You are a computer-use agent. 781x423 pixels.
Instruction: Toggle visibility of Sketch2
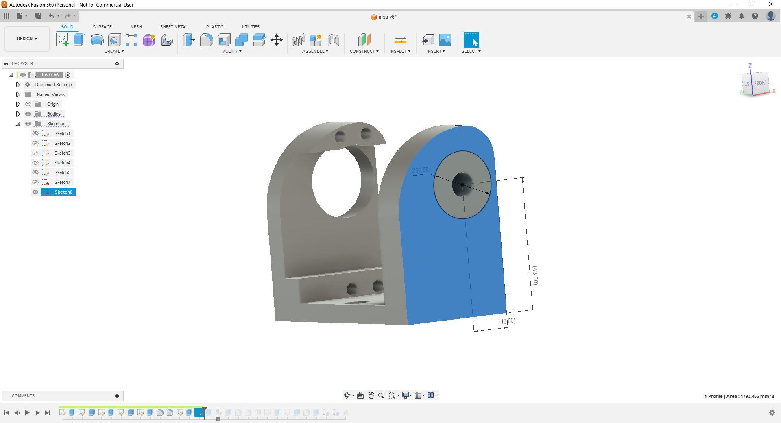(35, 143)
